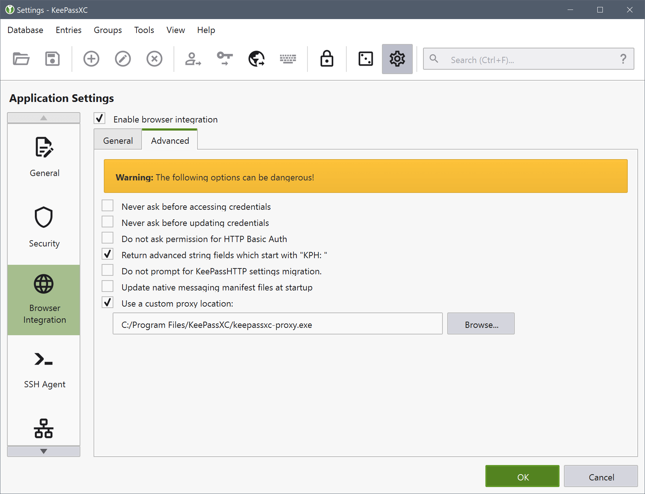This screenshot has width=645, height=494.
Task: Disable the Enable browser integration checkbox
Action: (x=99, y=118)
